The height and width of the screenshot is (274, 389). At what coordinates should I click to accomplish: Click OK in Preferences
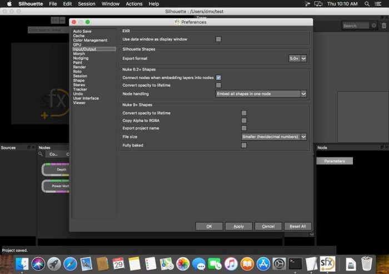click(209, 226)
